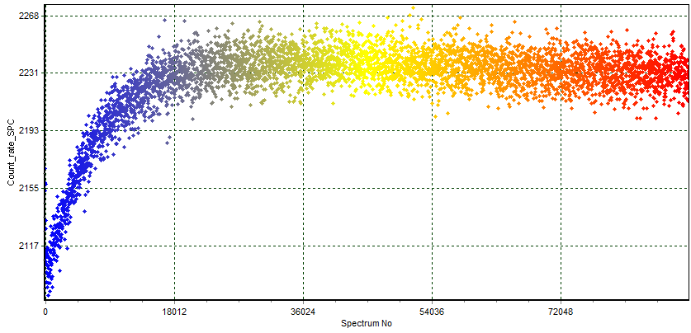Pick the highest yellow outlier data point
The height and width of the screenshot is (333, 691).
tap(412, 9)
